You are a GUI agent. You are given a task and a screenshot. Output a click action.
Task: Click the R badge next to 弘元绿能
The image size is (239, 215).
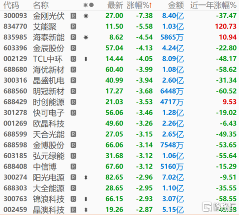(x=73, y=156)
